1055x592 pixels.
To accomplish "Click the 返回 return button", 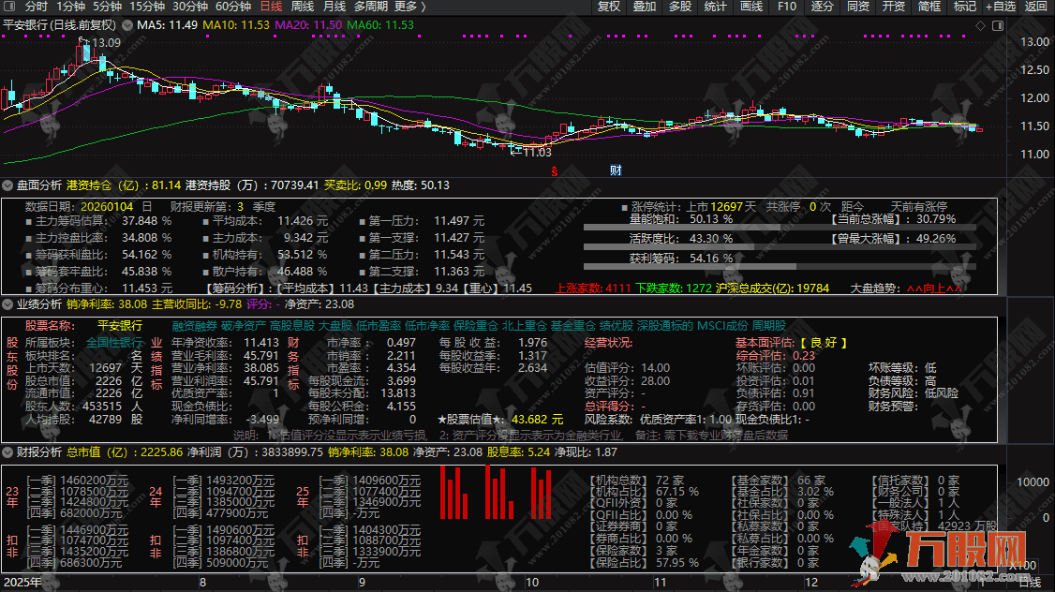I will pos(1035,7).
